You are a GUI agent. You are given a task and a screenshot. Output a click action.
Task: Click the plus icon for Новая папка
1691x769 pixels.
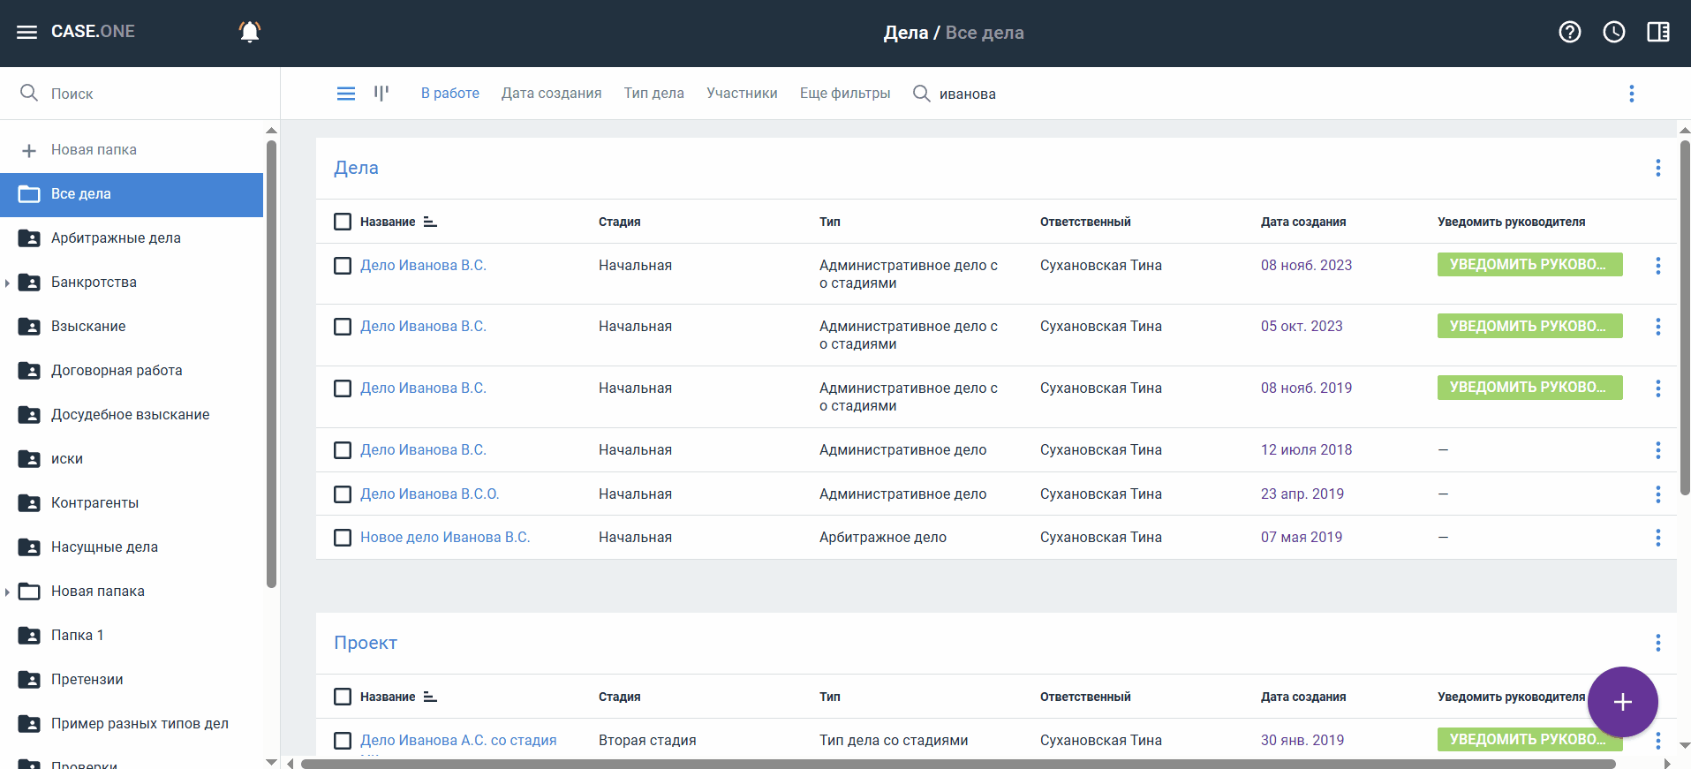pos(29,151)
